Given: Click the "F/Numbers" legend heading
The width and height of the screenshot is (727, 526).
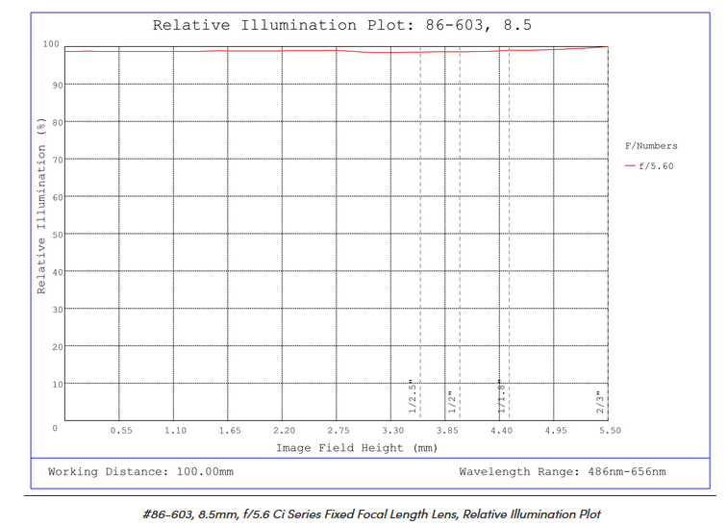Looking at the screenshot, I should tap(651, 146).
